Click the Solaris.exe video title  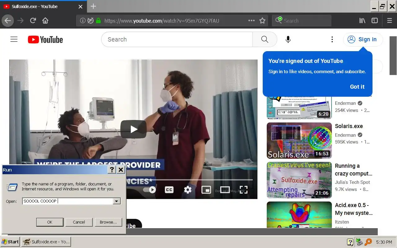point(349,126)
